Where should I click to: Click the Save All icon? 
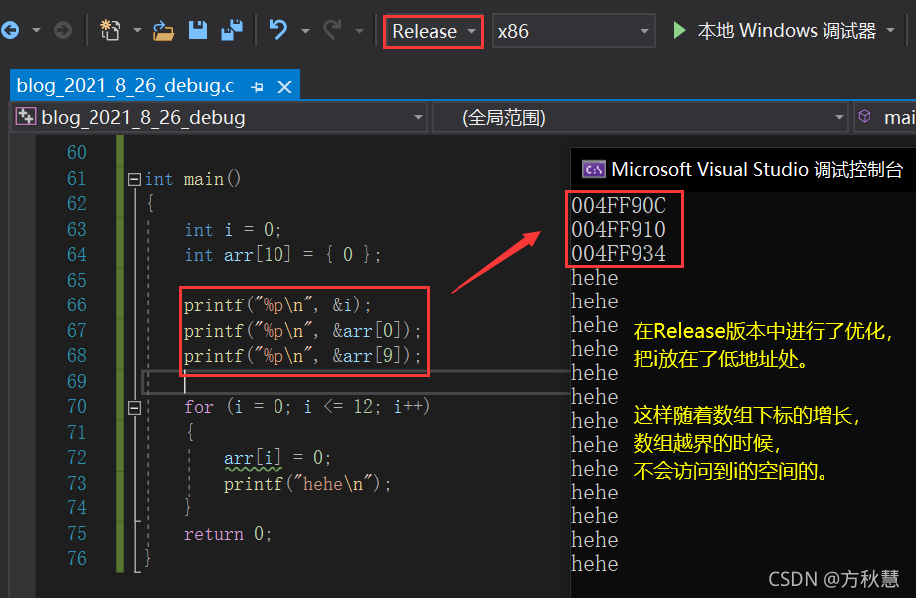click(232, 30)
